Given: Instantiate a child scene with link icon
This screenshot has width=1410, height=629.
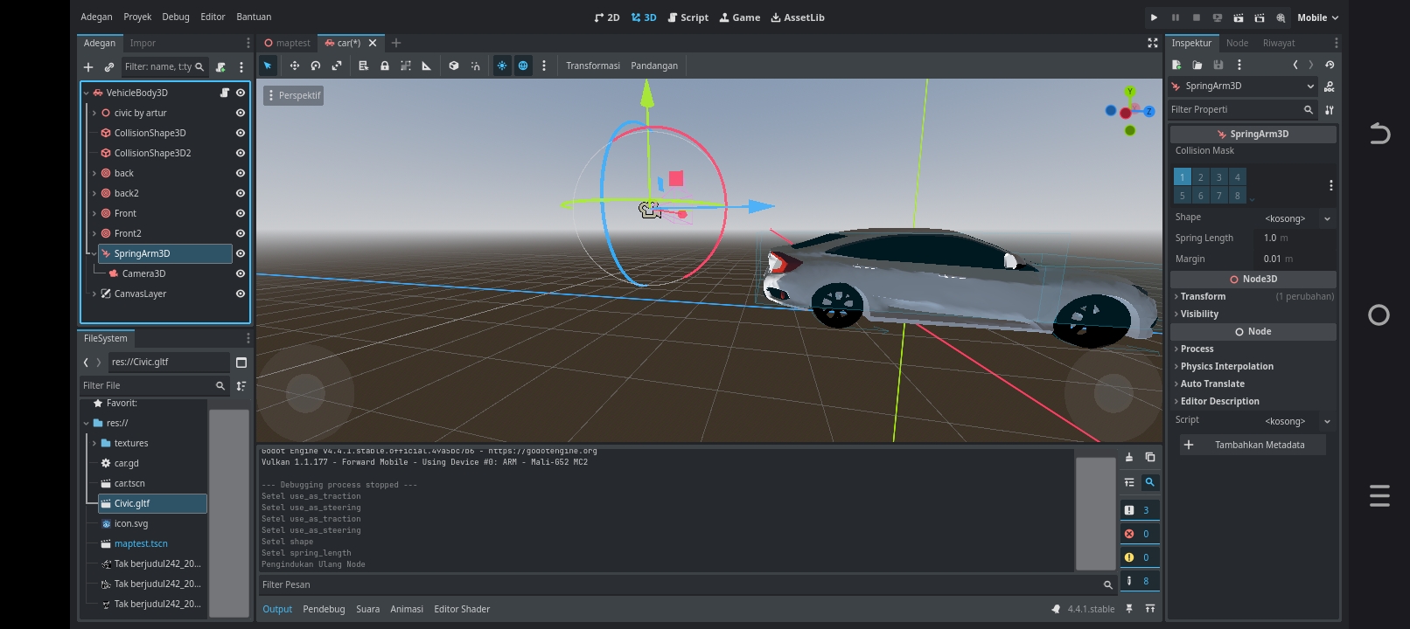Looking at the screenshot, I should pyautogui.click(x=109, y=66).
